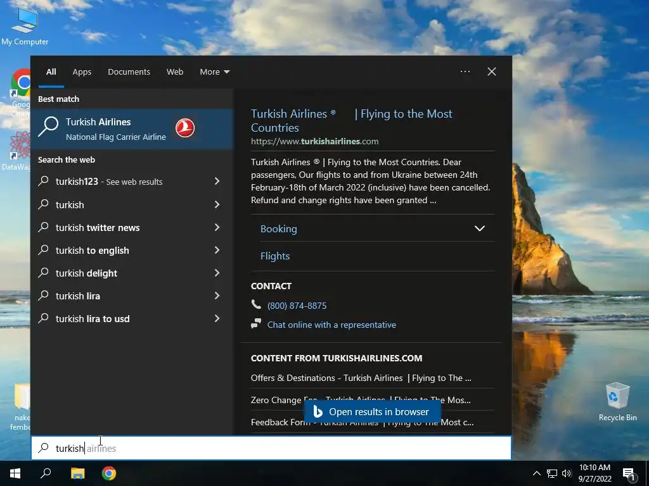Viewport: 649px width, 486px height.
Task: Click the magnifier icon in the search box
Action: [44, 448]
